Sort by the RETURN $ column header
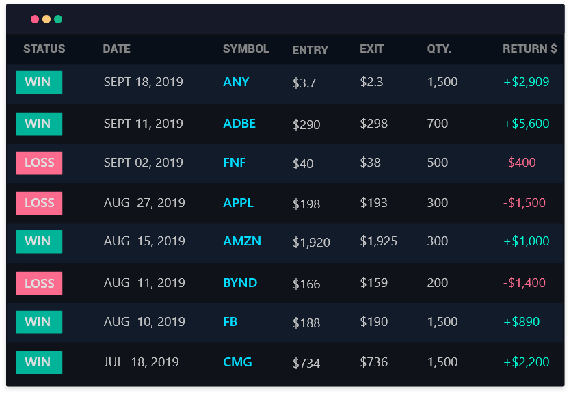 click(x=529, y=49)
